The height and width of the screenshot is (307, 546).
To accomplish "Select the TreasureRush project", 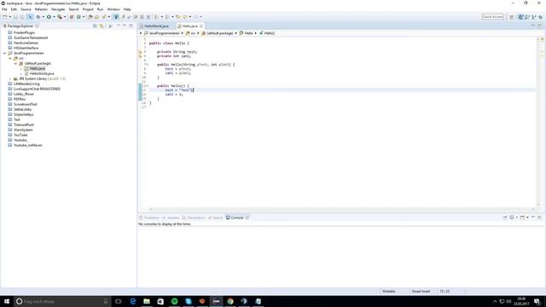I will pyautogui.click(x=24, y=125).
